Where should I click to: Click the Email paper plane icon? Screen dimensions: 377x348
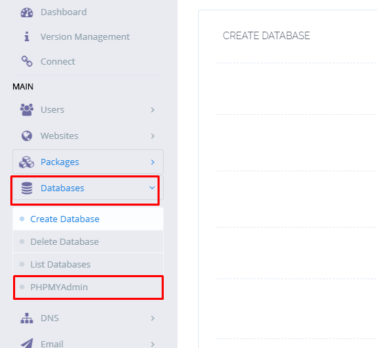pyautogui.click(x=27, y=343)
